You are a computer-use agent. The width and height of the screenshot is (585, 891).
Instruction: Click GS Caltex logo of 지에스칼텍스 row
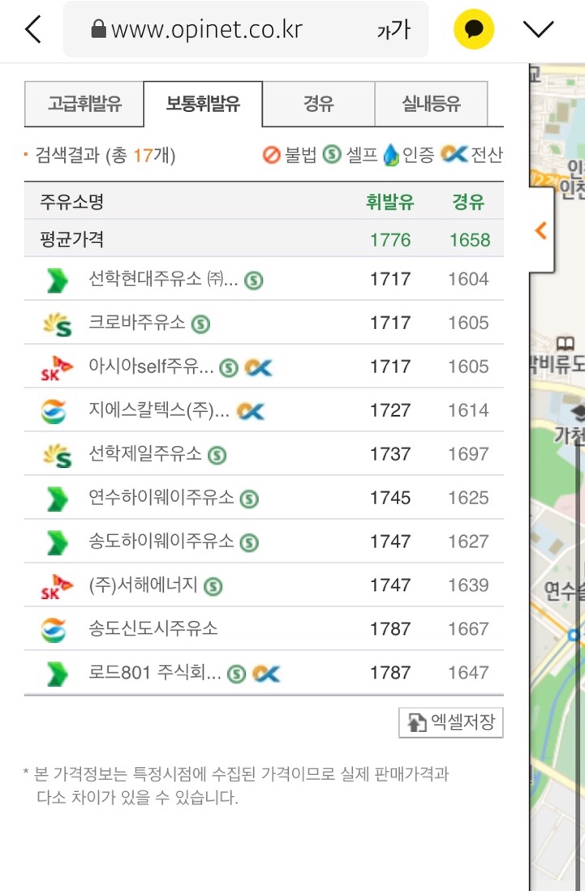tap(54, 411)
